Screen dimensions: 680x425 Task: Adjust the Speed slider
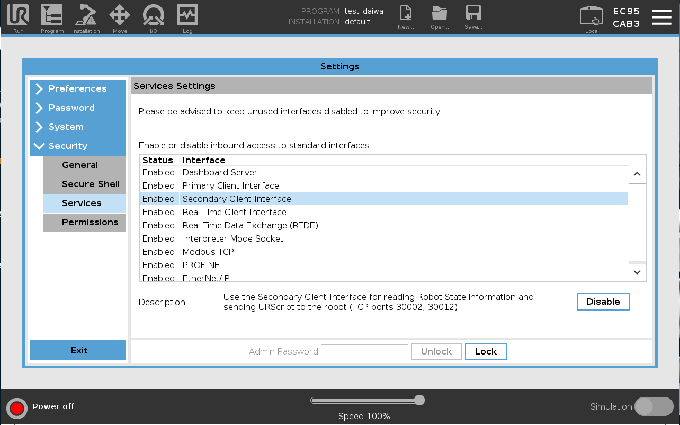[x=420, y=400]
